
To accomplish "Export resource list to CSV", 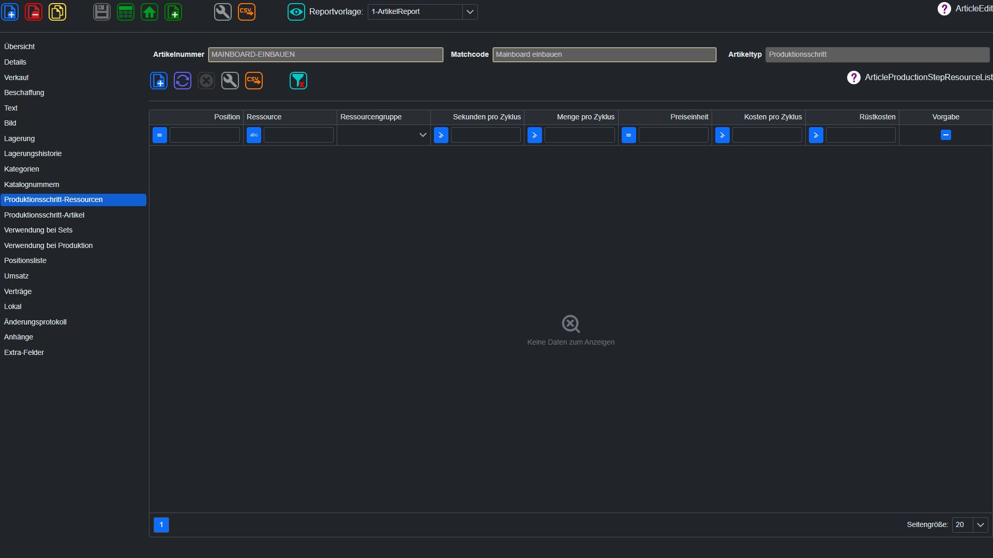I will point(254,81).
